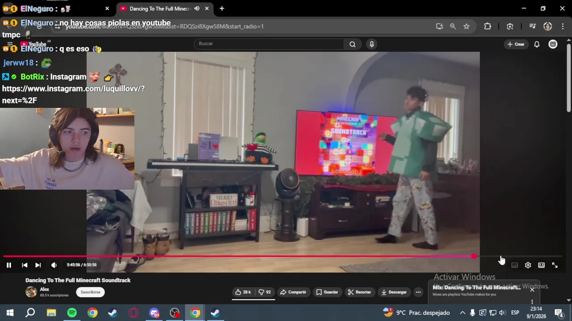Open the YouTube account avatar menu

553,44
